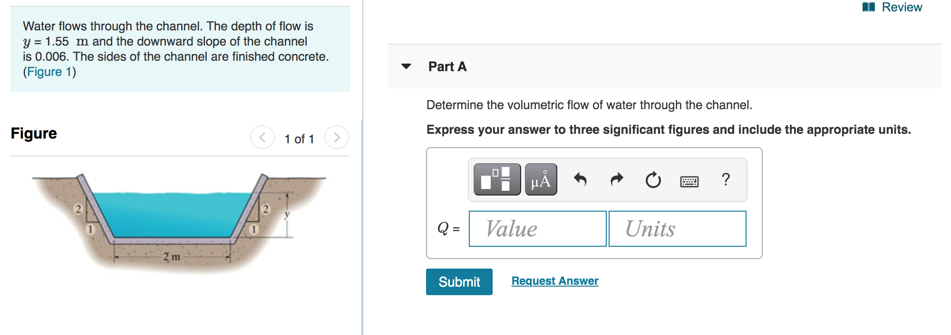Open the μÅ units symbol palette
The width and height of the screenshot is (951, 335).
pos(541,179)
